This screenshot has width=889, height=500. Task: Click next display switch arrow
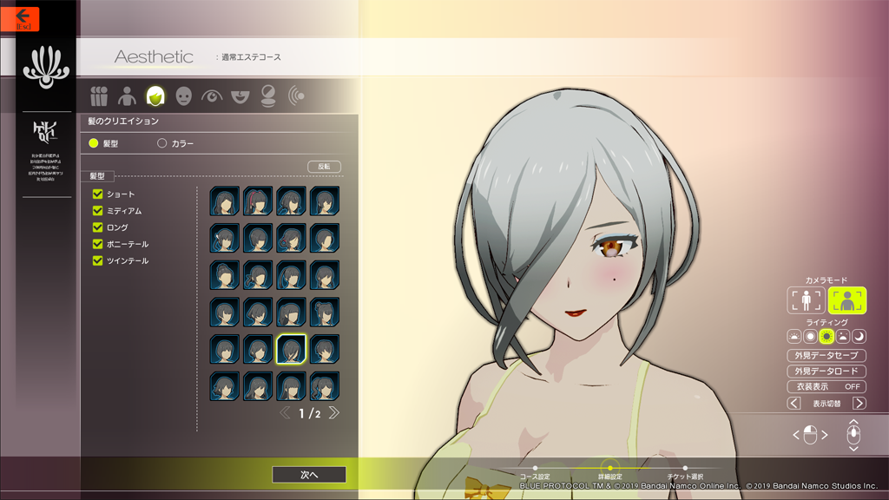859,404
